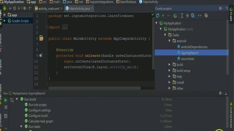Collapse the Run build node

click(x=17, y=99)
